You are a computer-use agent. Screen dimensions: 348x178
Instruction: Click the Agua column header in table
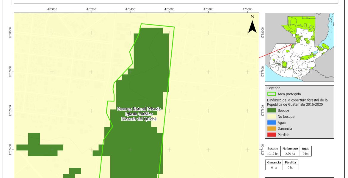pyautogui.click(x=305, y=149)
